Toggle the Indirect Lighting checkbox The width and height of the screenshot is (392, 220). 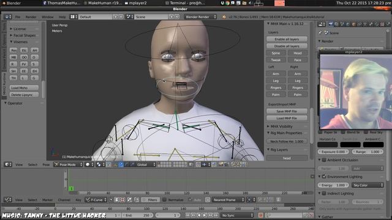(324, 193)
